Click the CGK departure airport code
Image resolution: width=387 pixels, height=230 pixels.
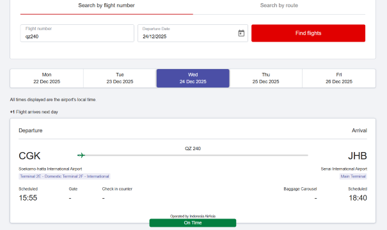click(x=29, y=156)
